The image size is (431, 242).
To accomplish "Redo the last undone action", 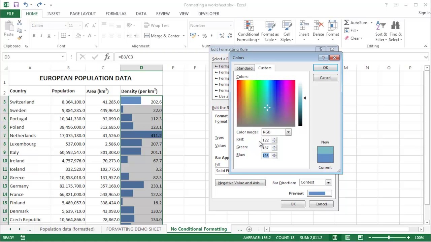I will 39,5.
